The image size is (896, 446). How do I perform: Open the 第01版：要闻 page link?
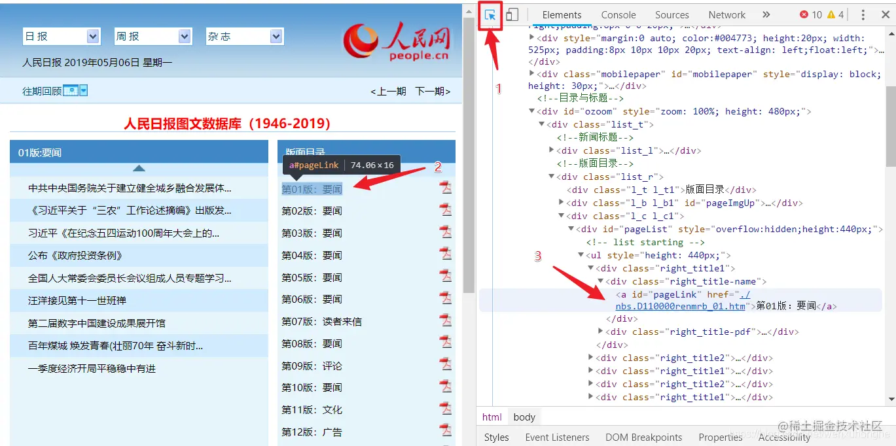[x=312, y=189]
